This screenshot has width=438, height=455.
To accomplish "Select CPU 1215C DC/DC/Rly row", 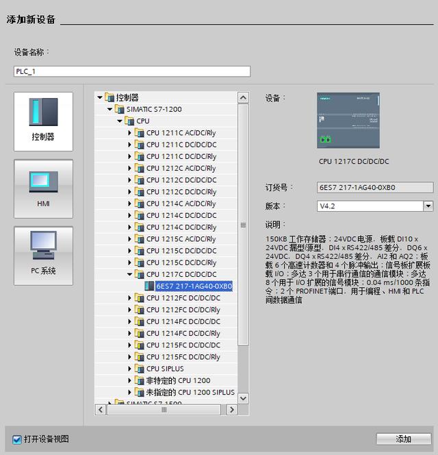I will [181, 262].
